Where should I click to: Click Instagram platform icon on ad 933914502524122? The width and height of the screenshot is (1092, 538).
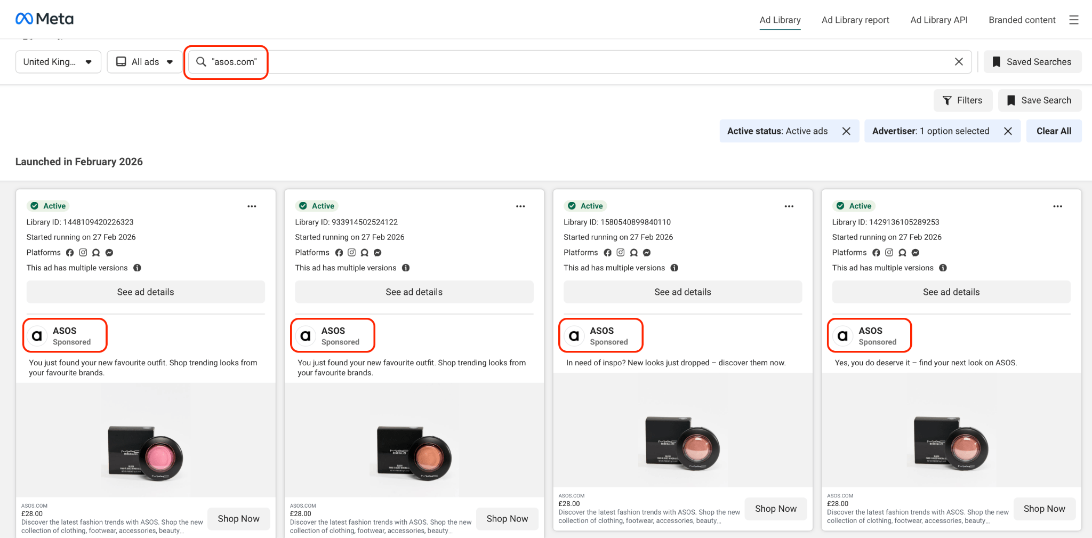point(351,253)
